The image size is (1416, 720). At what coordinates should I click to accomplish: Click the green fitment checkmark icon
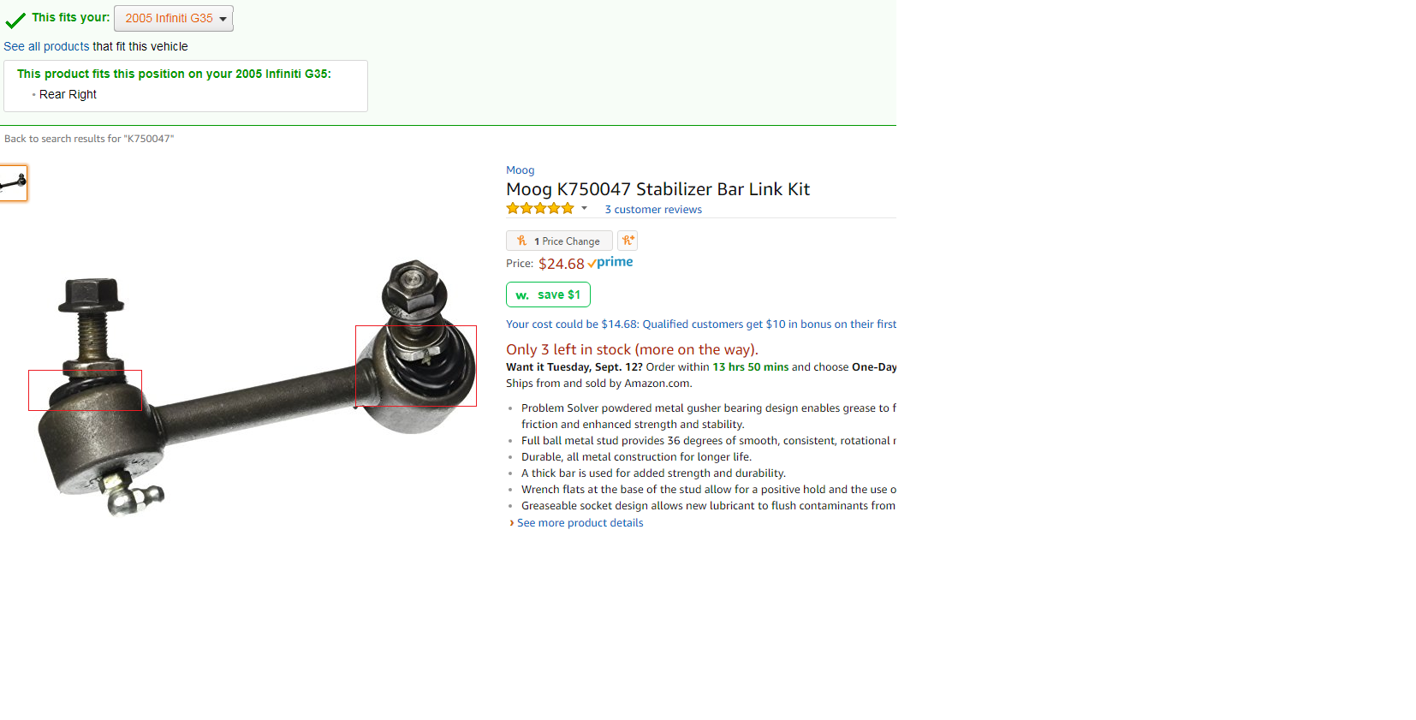15,20
